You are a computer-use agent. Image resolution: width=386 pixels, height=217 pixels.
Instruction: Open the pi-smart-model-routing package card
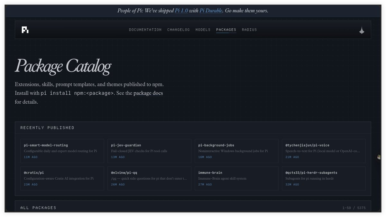(62, 151)
